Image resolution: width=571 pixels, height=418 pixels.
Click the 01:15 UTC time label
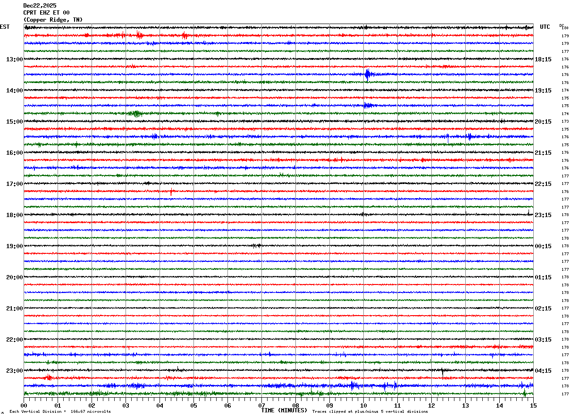point(543,277)
